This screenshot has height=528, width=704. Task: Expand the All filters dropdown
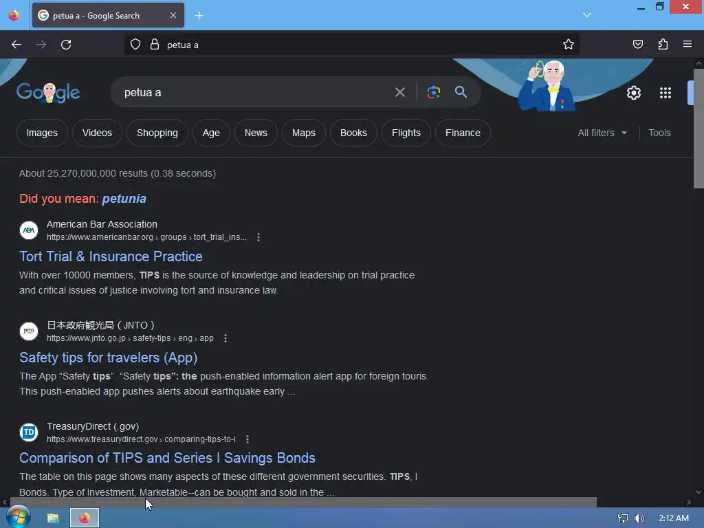click(x=602, y=133)
